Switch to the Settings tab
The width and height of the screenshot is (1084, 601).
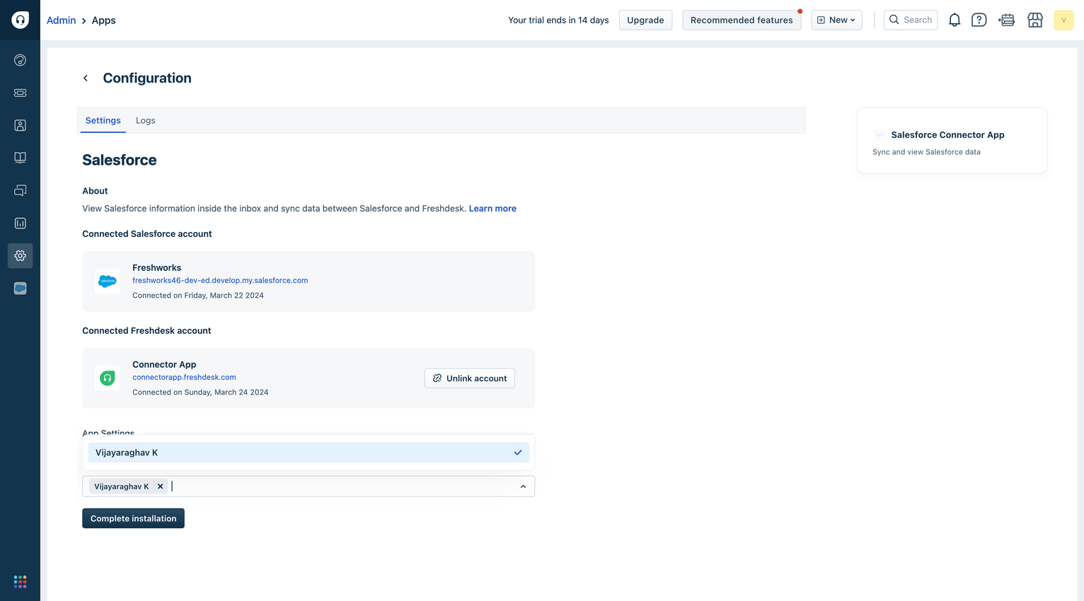point(103,120)
